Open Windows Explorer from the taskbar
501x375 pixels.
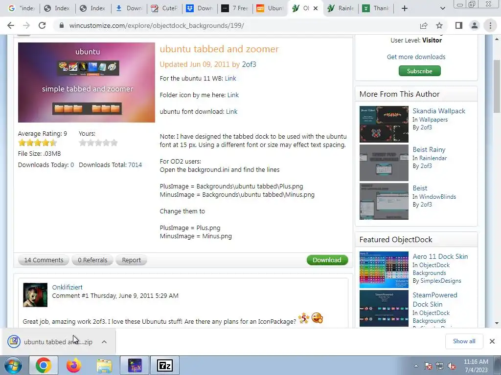(104, 365)
